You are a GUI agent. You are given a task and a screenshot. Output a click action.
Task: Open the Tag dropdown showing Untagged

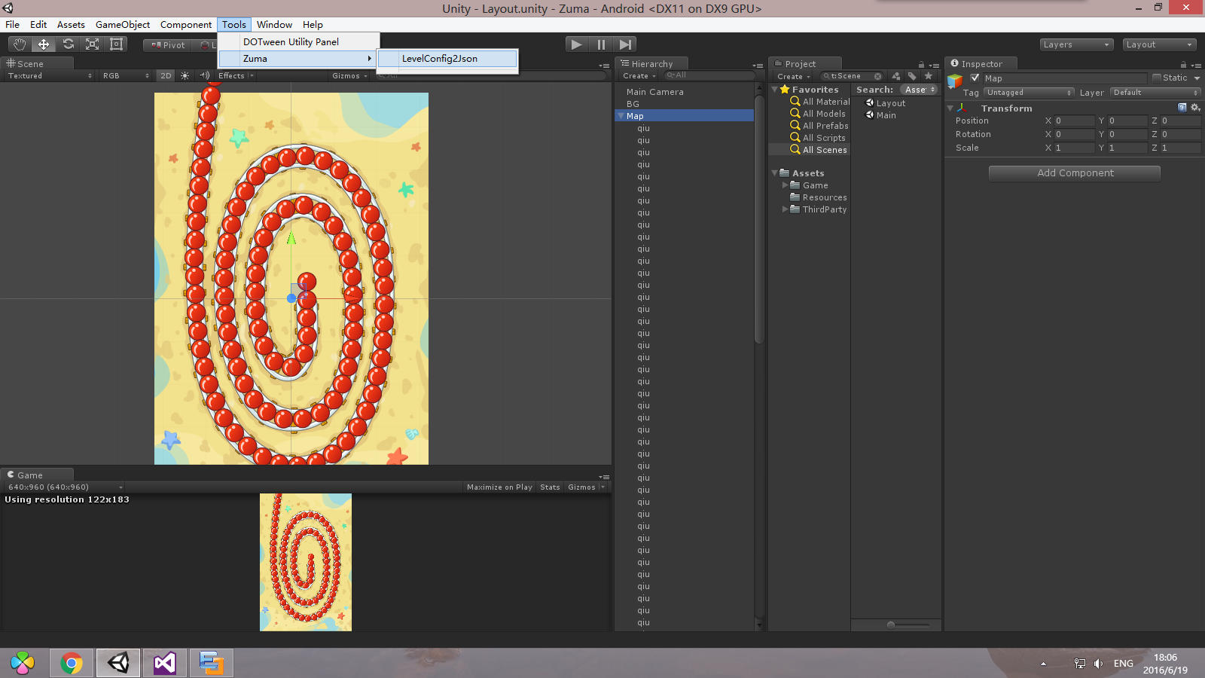(x=1029, y=93)
